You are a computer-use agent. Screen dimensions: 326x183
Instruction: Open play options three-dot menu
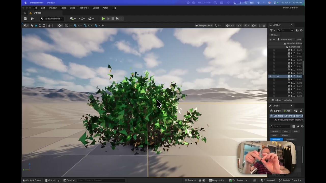[x=122, y=19]
